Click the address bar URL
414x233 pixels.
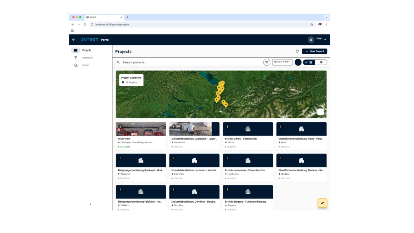pyautogui.click(x=112, y=25)
